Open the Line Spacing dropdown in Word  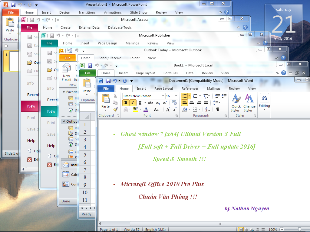(217, 103)
